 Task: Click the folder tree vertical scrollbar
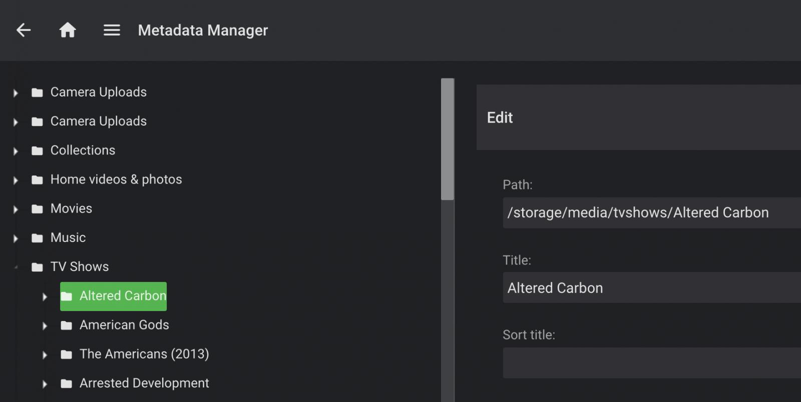click(x=448, y=139)
